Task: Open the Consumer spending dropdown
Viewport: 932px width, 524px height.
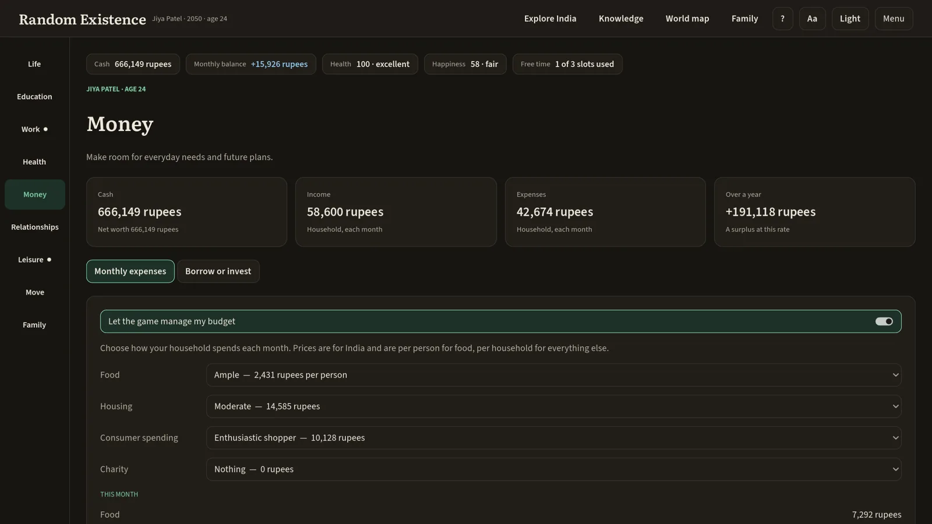Action: click(x=553, y=438)
